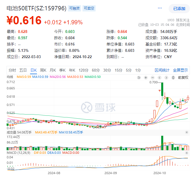Close the 成交量 volume indicator panel
The image size is (193, 177).
tap(187, 132)
